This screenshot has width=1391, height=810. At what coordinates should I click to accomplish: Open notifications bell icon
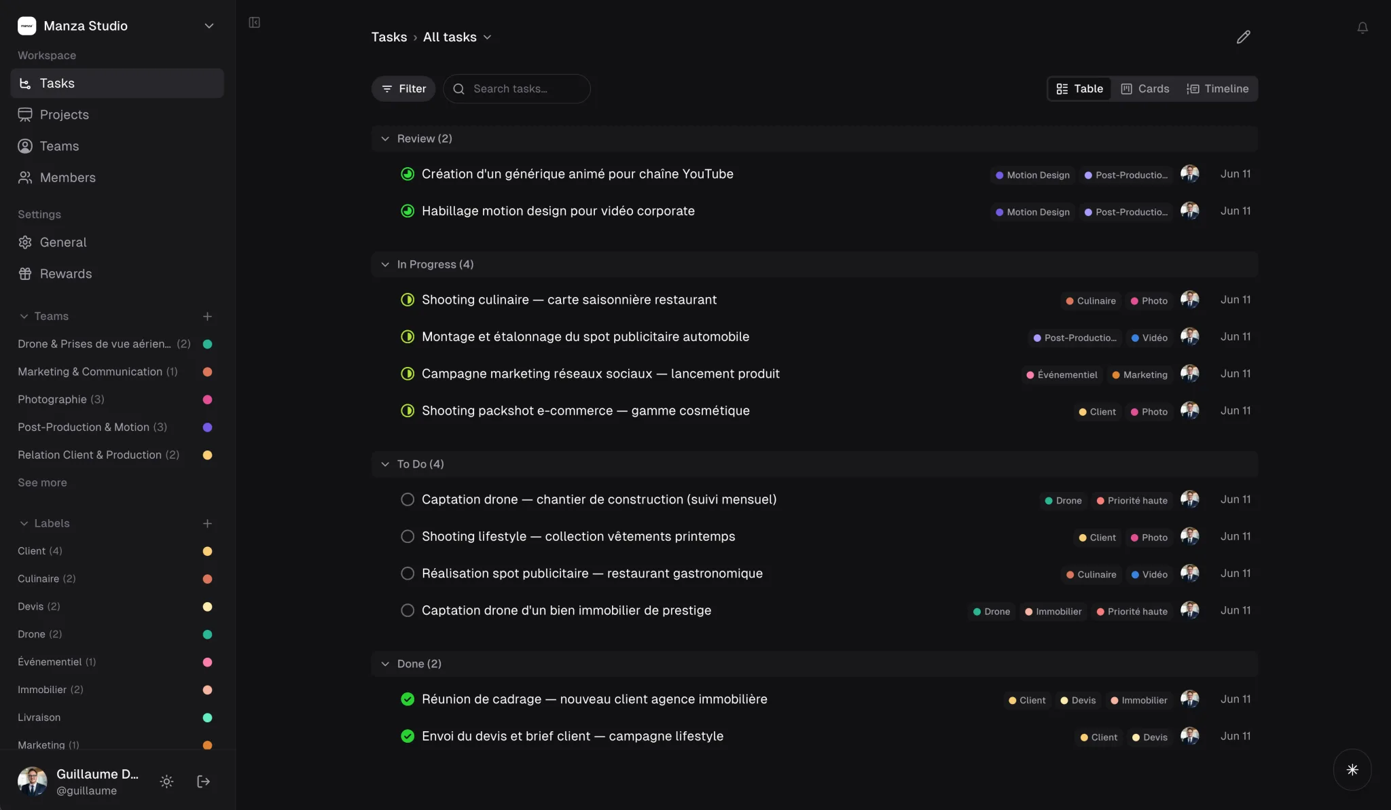pyautogui.click(x=1362, y=28)
